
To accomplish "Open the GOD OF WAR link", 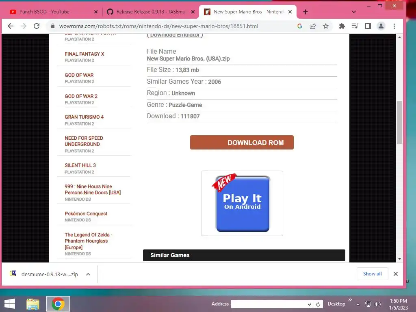I will pos(79,75).
